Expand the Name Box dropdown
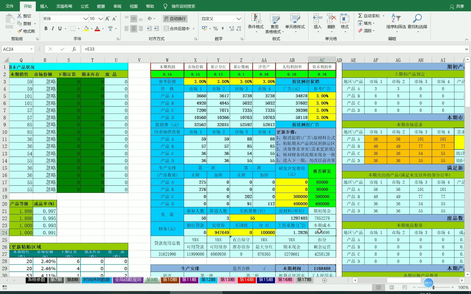This screenshot has width=471, height=294. point(31,49)
